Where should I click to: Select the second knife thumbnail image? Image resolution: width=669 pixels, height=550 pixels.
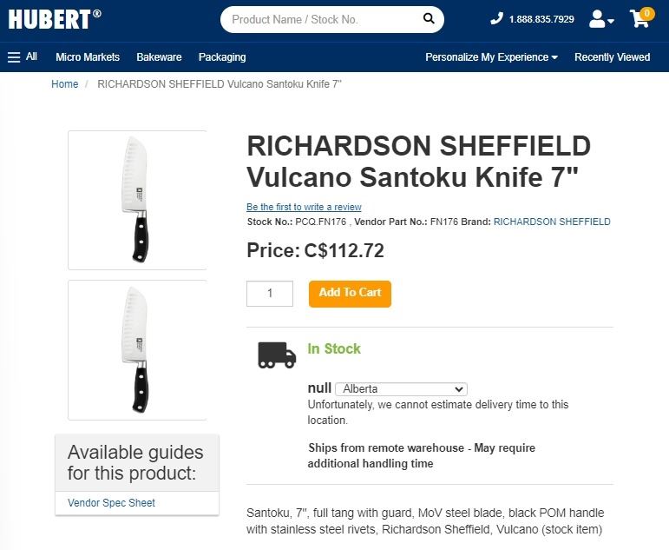pyautogui.click(x=136, y=350)
